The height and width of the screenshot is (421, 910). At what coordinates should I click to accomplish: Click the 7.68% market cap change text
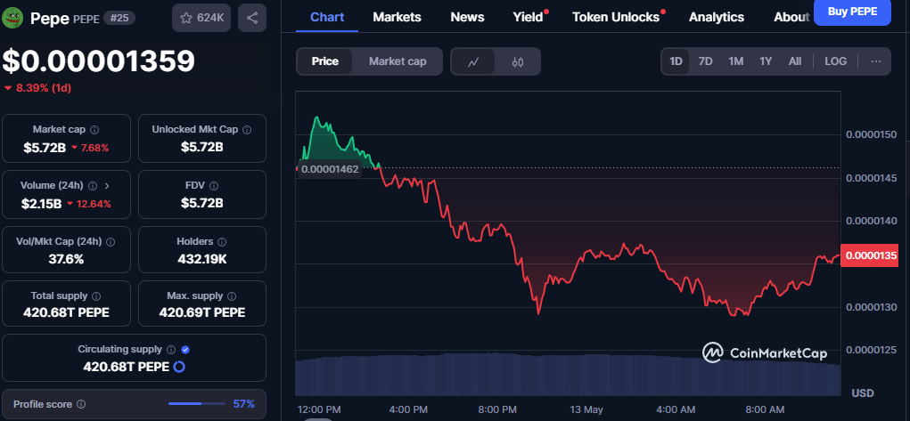[94, 148]
